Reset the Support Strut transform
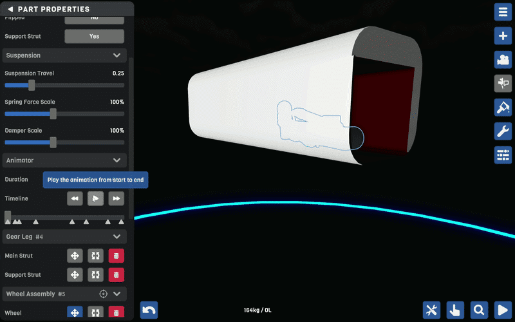515x322 pixels. click(x=95, y=275)
